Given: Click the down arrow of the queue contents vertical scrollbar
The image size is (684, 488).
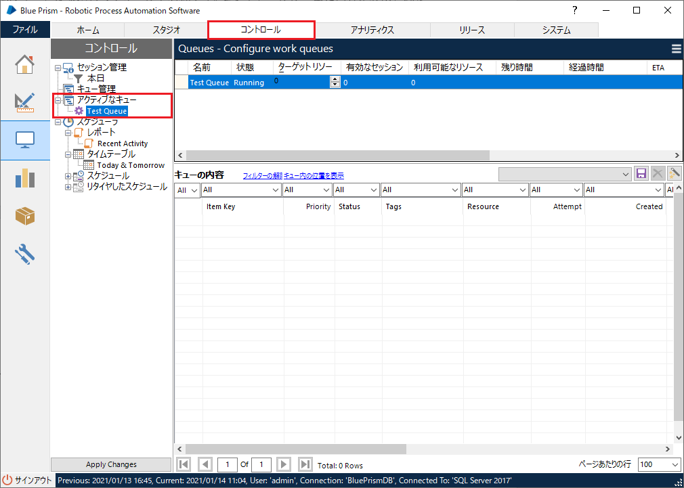Looking at the screenshot, I should (x=679, y=437).
